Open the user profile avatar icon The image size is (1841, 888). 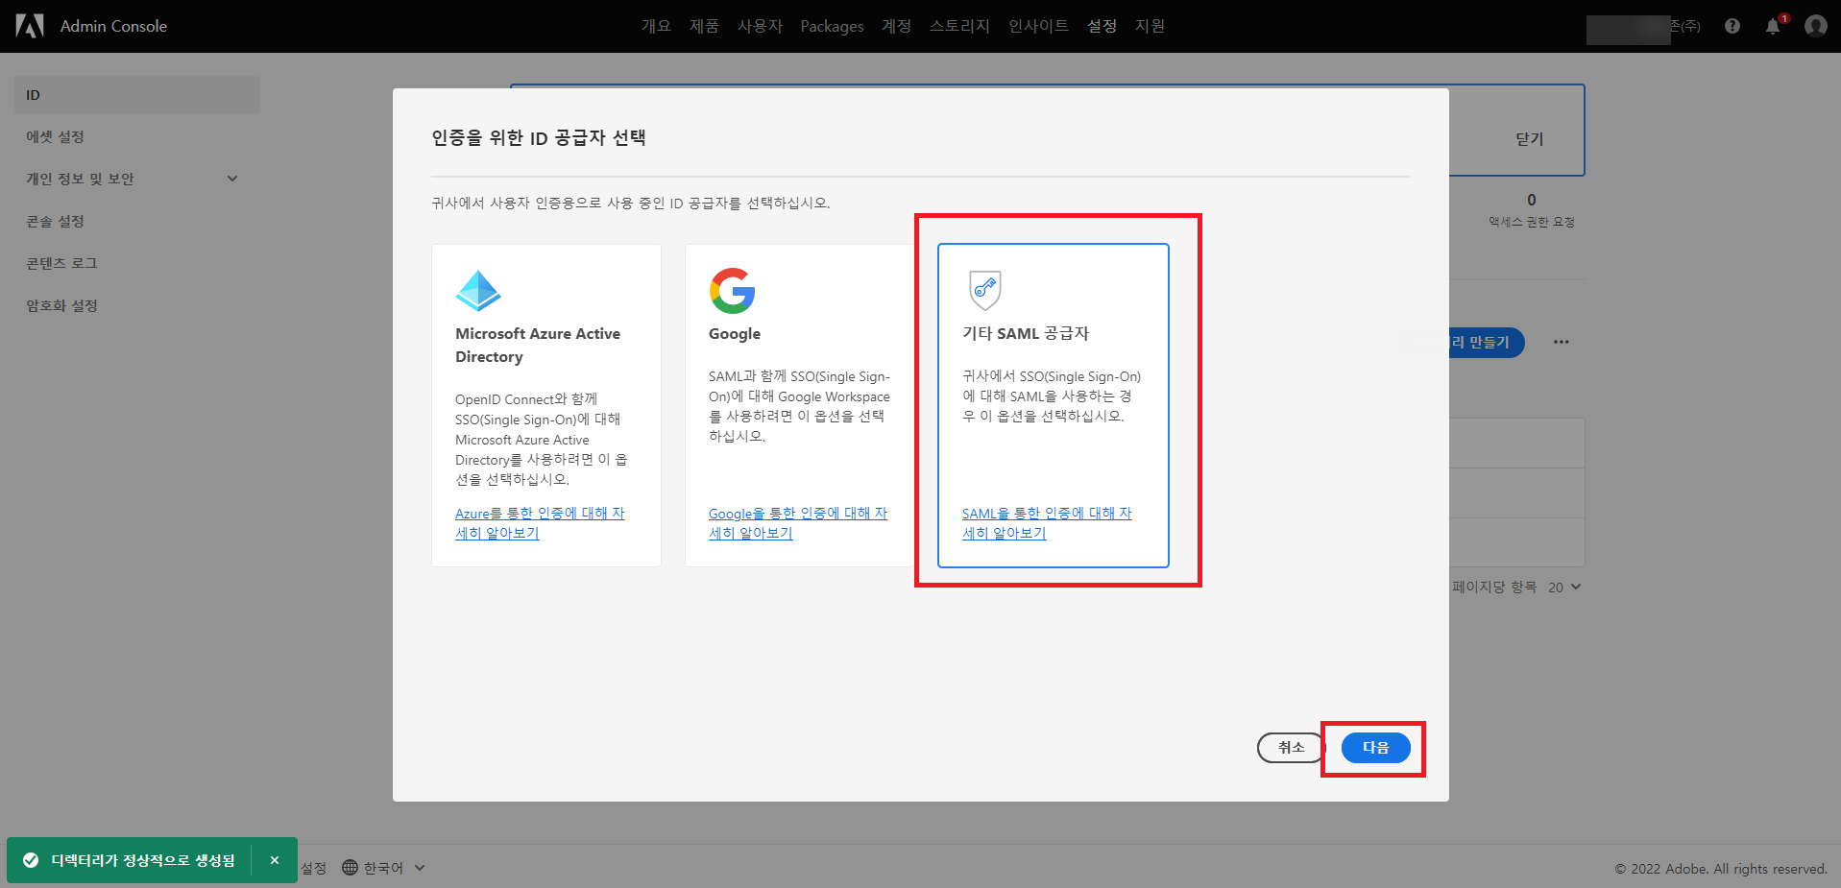tap(1815, 26)
